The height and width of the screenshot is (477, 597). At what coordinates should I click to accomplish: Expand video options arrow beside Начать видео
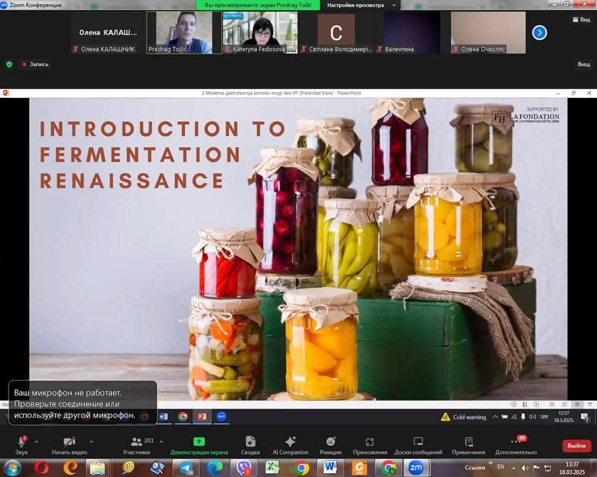[91, 441]
